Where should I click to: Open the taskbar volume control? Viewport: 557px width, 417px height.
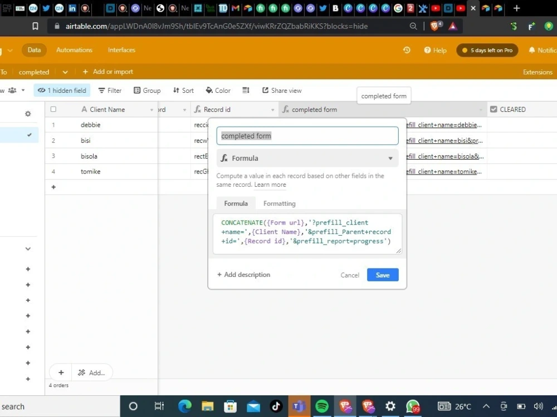tap(538, 406)
